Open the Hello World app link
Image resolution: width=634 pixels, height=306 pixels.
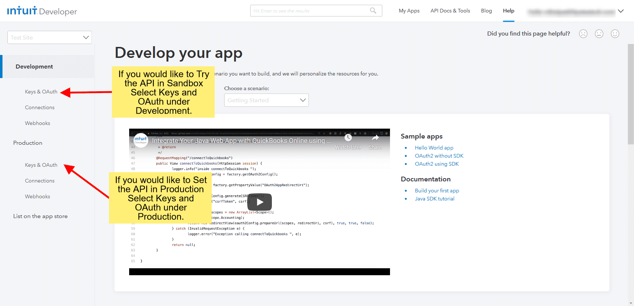pos(434,148)
